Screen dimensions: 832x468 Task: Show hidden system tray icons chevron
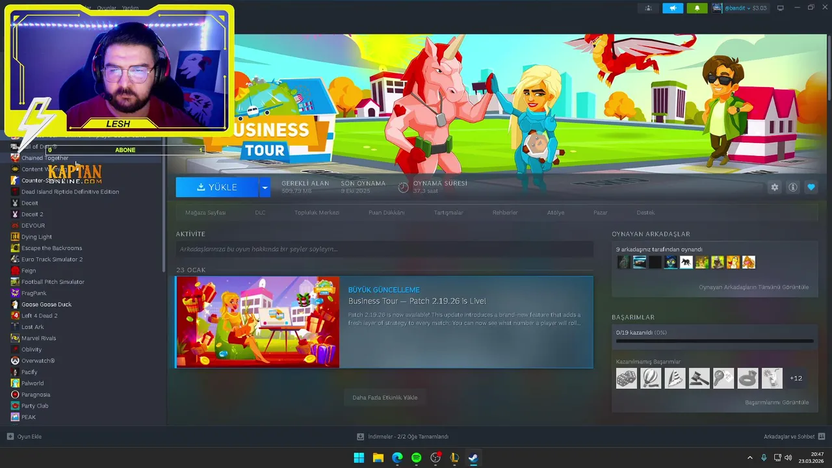point(749,458)
